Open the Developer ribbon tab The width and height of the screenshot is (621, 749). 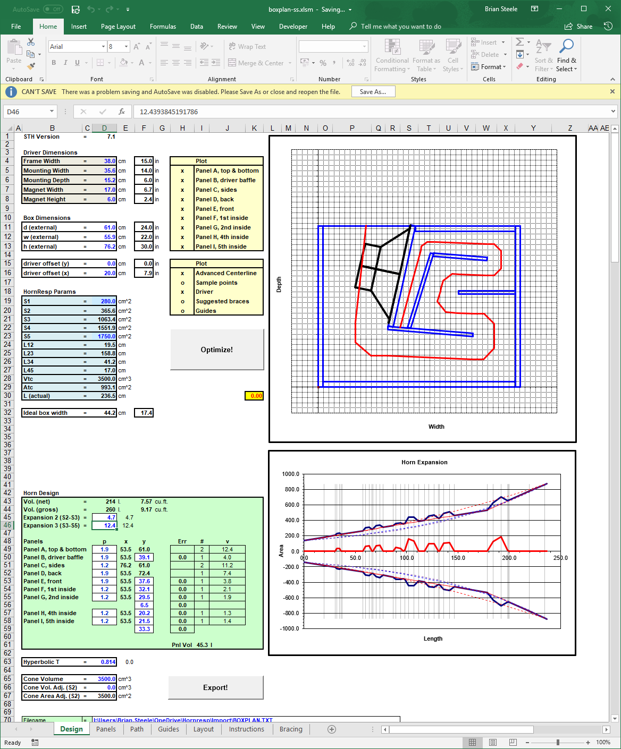click(x=293, y=27)
